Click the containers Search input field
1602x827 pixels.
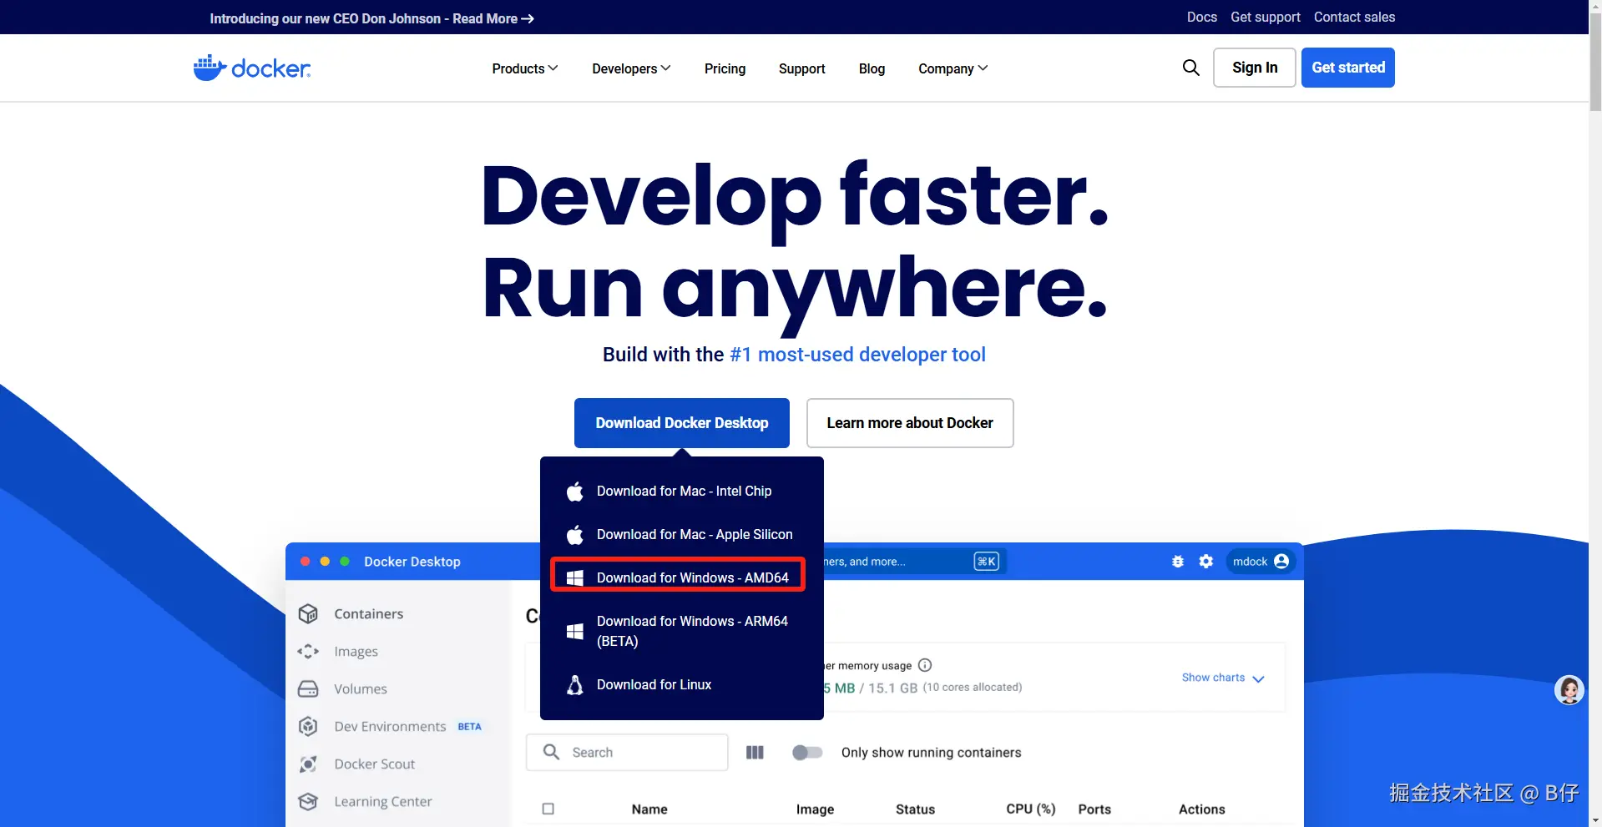[627, 753]
